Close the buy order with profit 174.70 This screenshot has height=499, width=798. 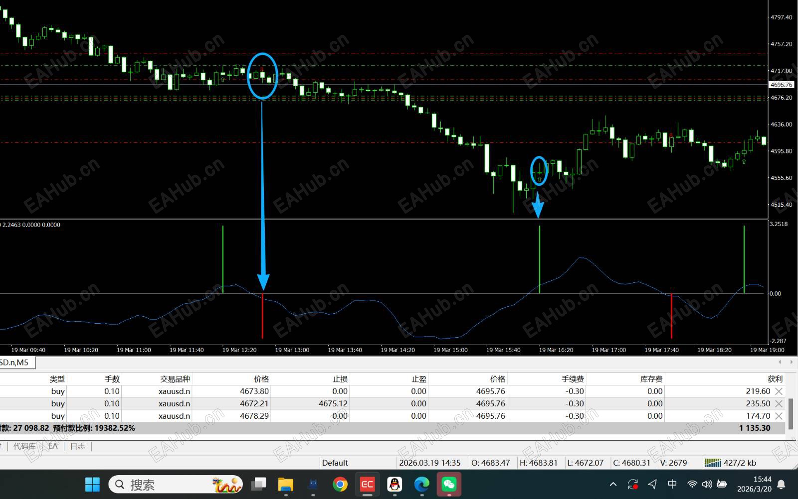[779, 416]
